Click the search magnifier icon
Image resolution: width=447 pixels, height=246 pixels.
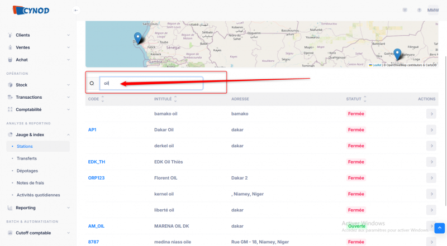click(x=92, y=83)
